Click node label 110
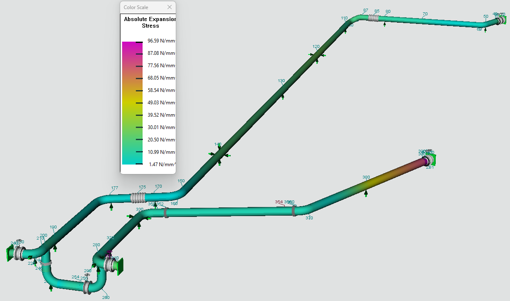The height and width of the screenshot is (301, 510). click(x=345, y=18)
